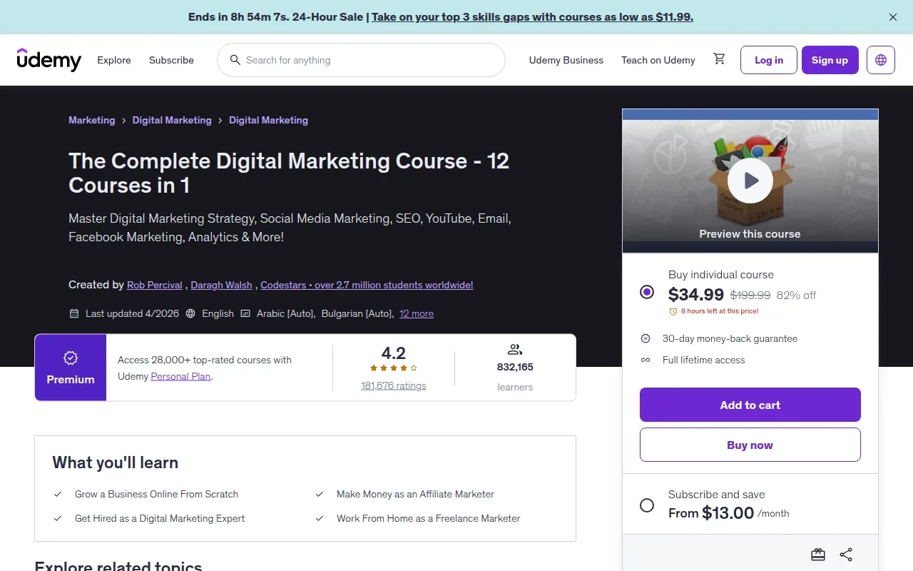Click the Full lifetime access text

[704, 360]
